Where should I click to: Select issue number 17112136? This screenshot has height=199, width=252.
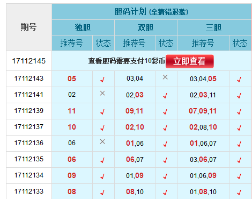click(29, 143)
